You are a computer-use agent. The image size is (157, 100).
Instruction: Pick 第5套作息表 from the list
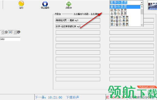[x=125, y=17]
